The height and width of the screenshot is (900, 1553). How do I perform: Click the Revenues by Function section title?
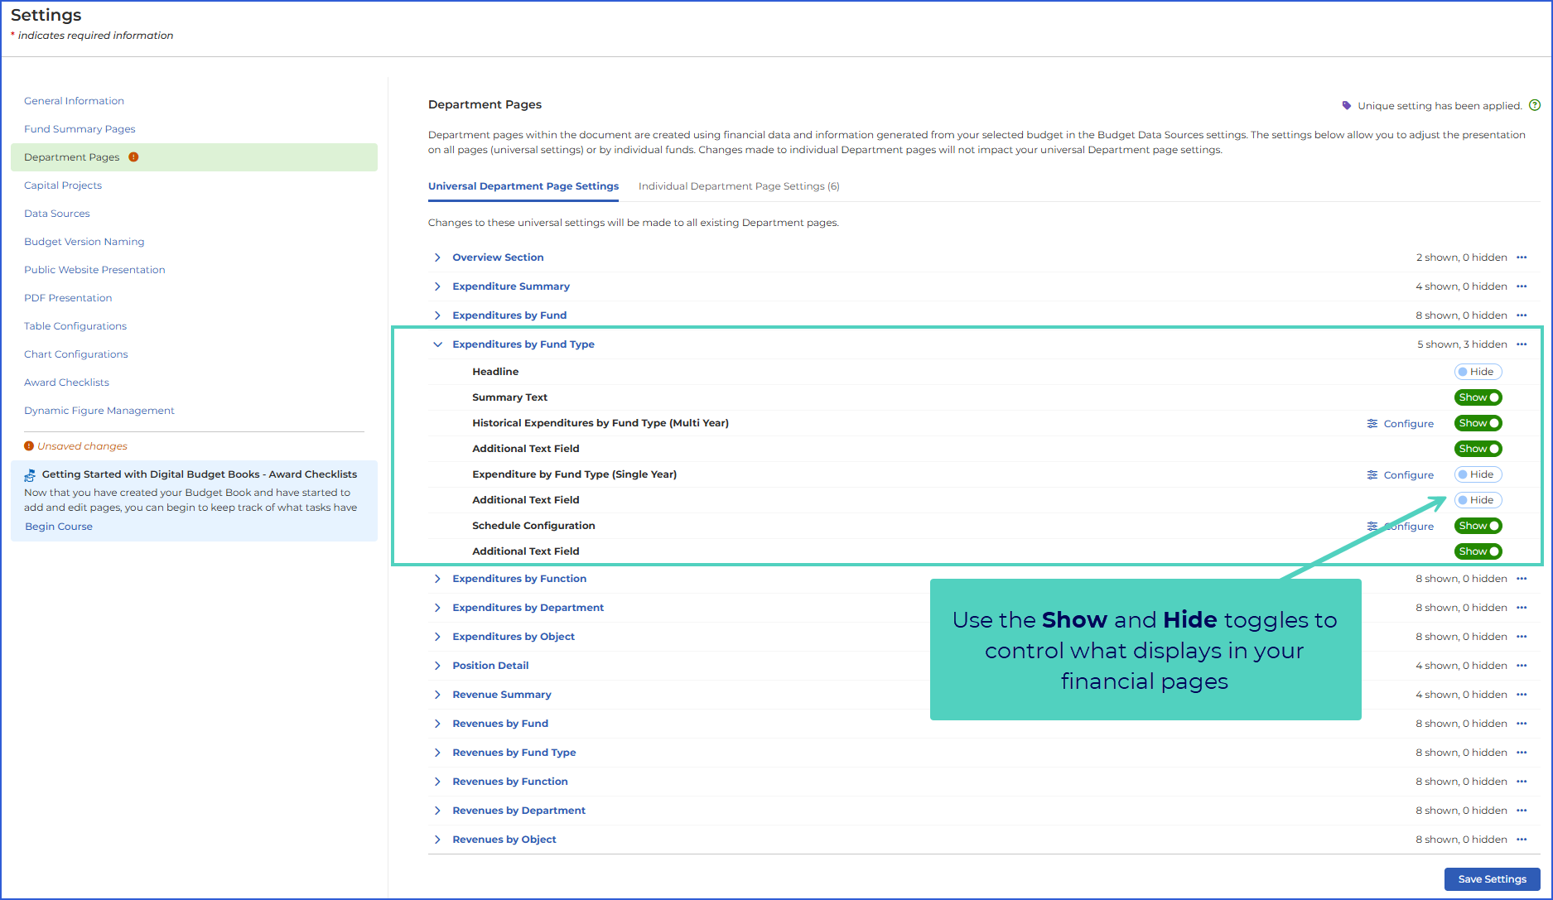coord(510,782)
